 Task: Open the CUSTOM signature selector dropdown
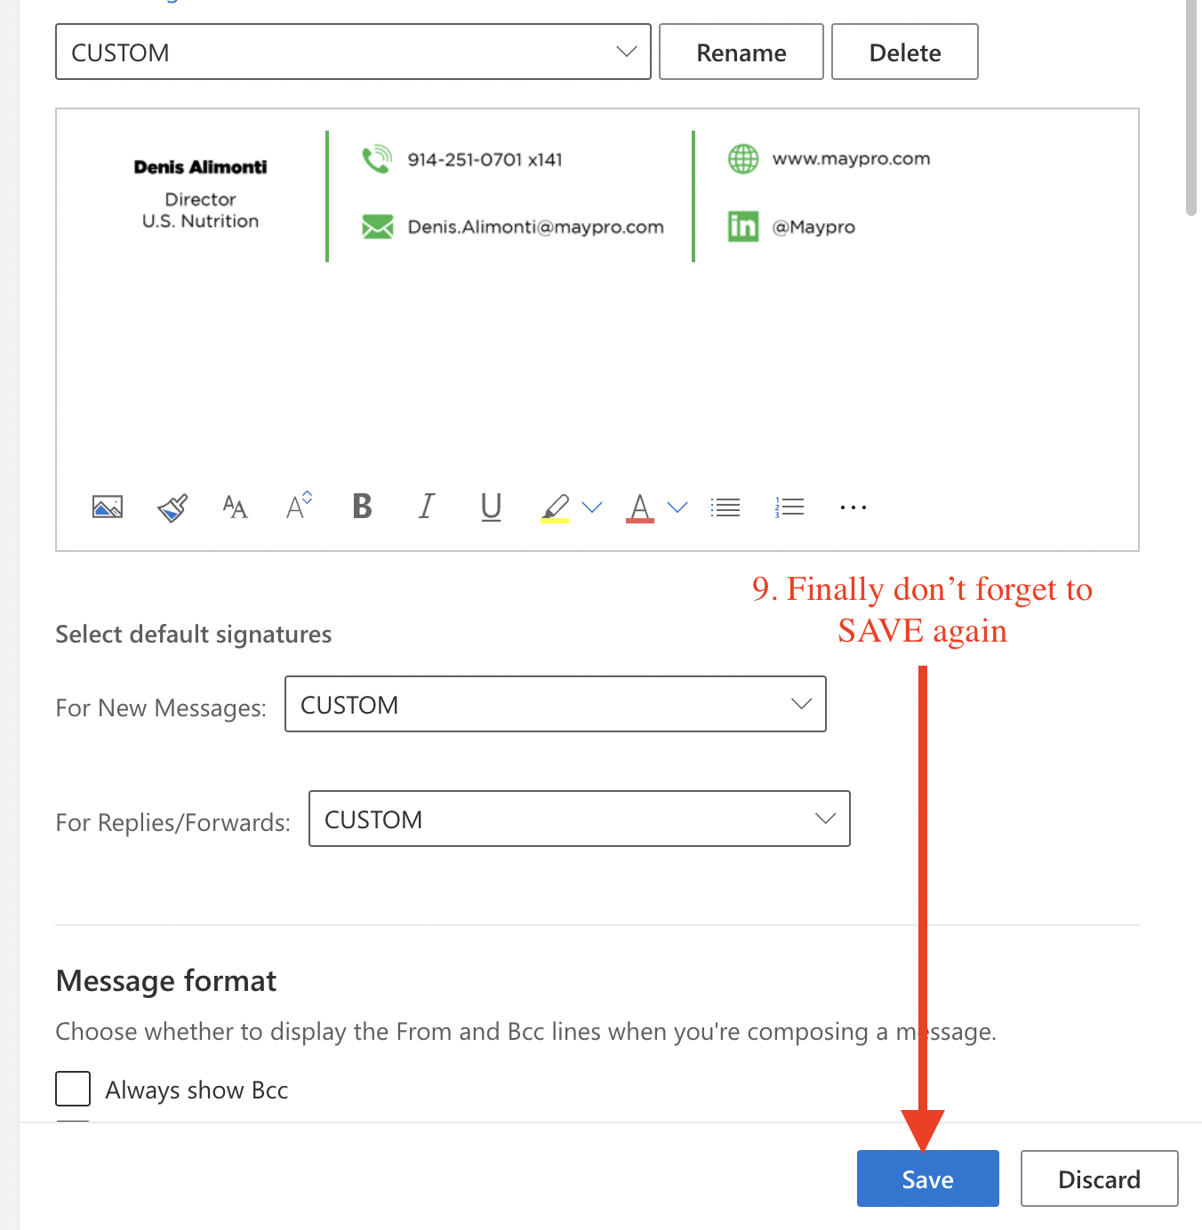click(x=353, y=52)
